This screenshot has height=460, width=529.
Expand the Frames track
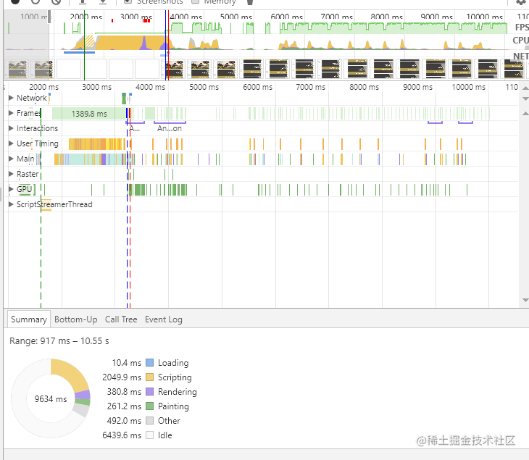(11, 113)
